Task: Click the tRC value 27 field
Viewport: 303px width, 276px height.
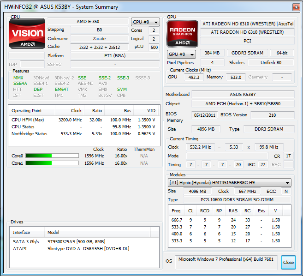Action: coord(263,165)
